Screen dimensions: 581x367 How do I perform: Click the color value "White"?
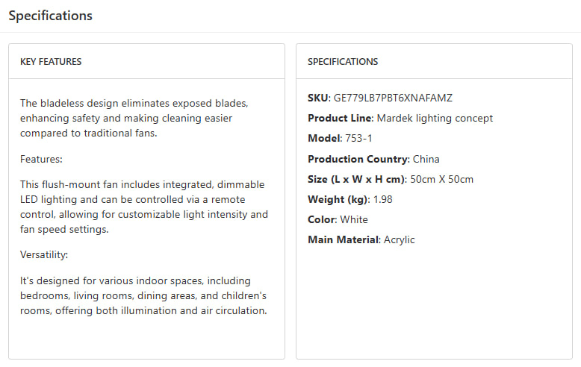(354, 219)
